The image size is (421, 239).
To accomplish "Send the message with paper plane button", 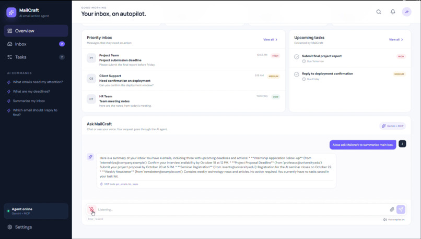I will [401, 209].
